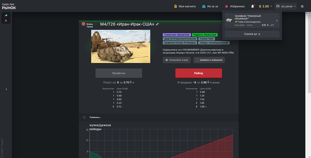This screenshot has height=158, width=311.
Task: Click the notification item thumbnail
Action: (x=230, y=20)
